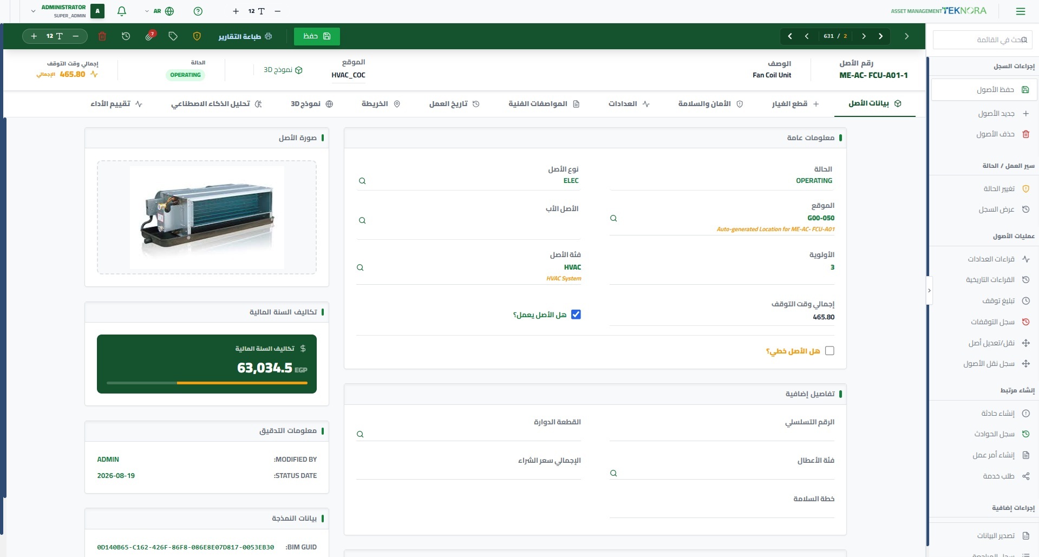The height and width of the screenshot is (557, 1039).
Task: Select the بيانات الأصل tab
Action: [x=874, y=103]
